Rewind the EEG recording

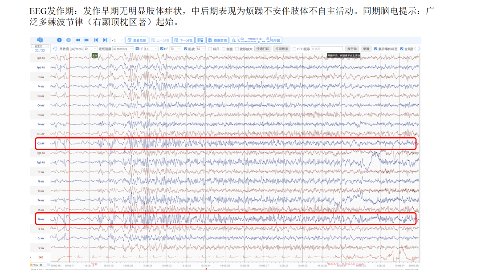(77, 40)
